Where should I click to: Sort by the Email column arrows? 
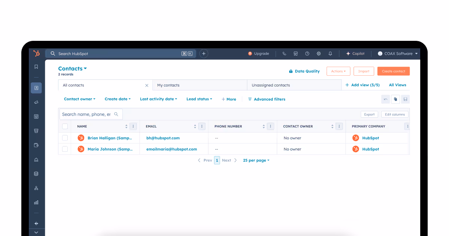tap(195, 127)
